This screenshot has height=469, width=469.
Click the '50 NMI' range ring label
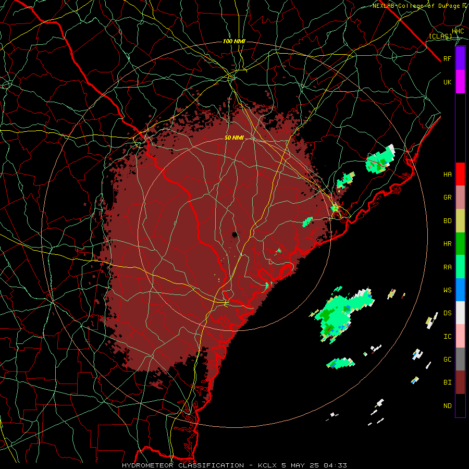point(234,138)
